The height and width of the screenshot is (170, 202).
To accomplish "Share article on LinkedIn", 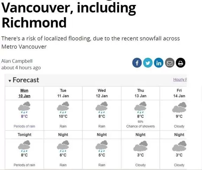I will click(159, 63).
